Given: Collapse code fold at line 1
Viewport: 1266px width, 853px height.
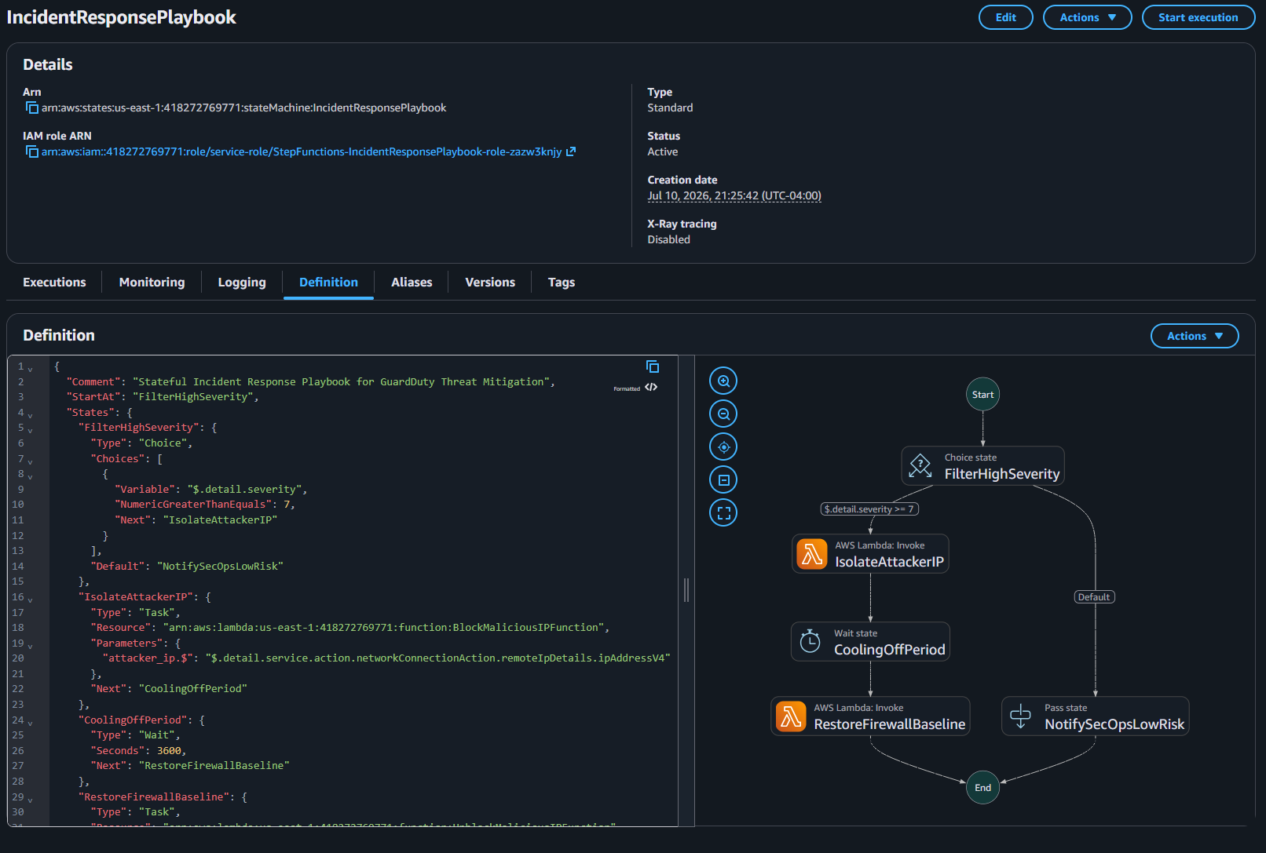Looking at the screenshot, I should pos(31,368).
